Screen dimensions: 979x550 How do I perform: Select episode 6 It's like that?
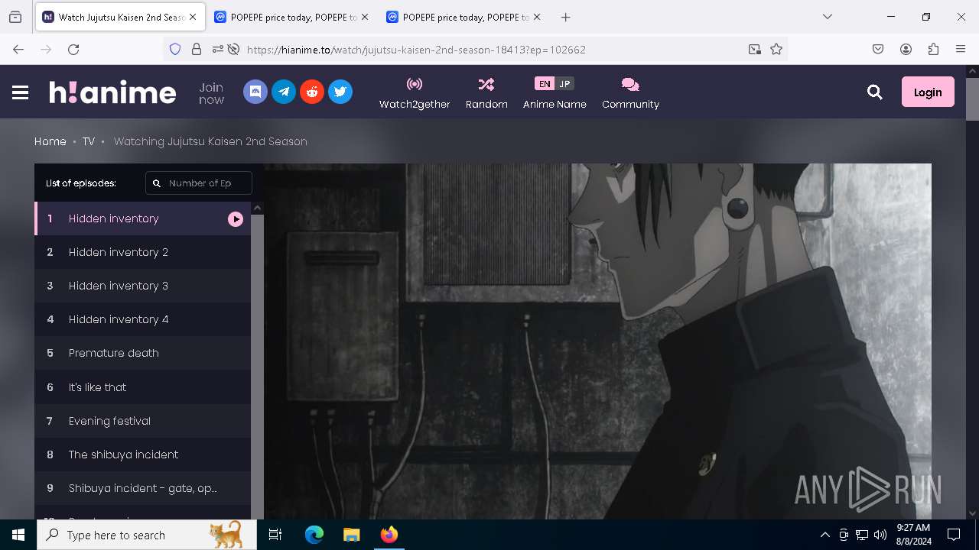tap(142, 387)
